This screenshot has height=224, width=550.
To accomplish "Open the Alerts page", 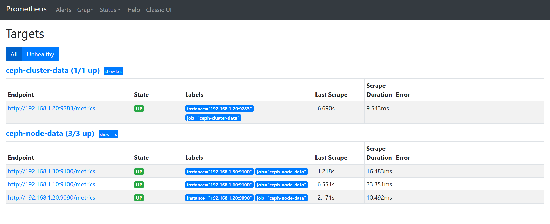I will pos(63,10).
